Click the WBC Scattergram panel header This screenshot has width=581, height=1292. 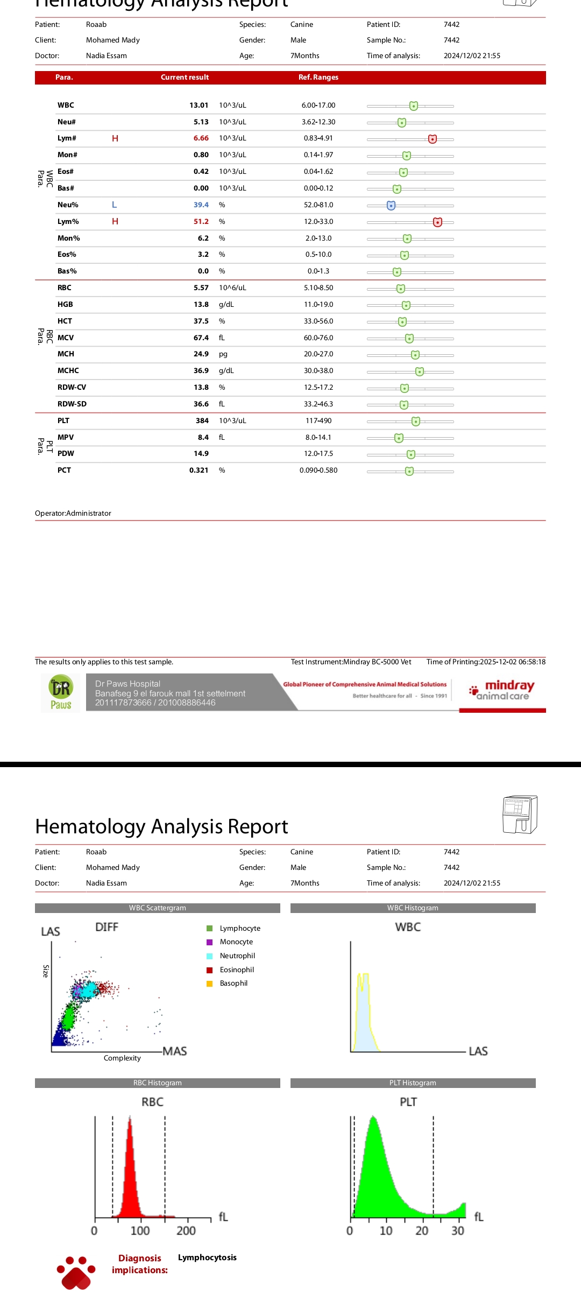[158, 908]
